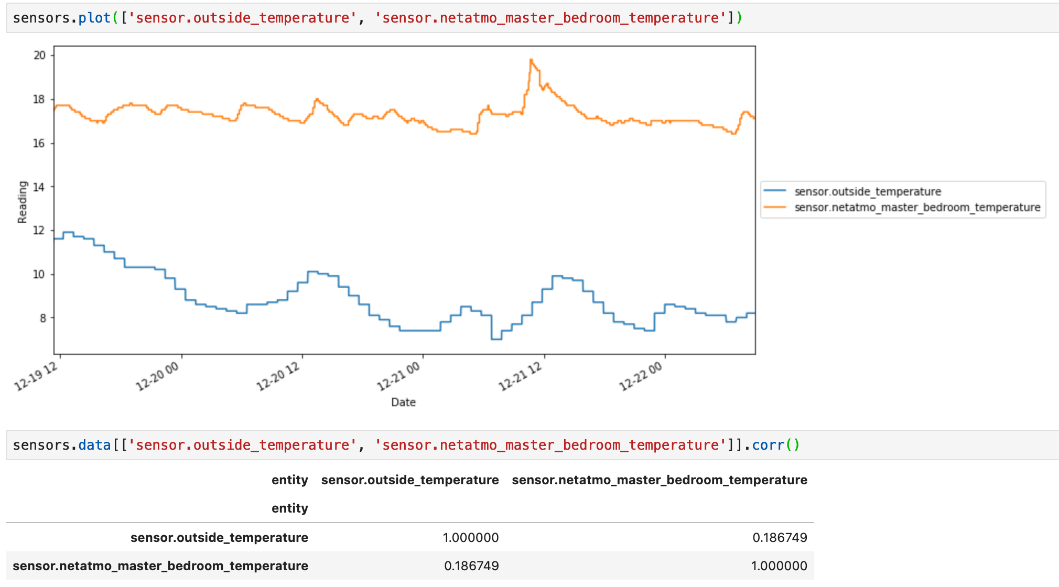
Task: Click the 12-21 12 x-axis tick label
Action: coord(520,376)
